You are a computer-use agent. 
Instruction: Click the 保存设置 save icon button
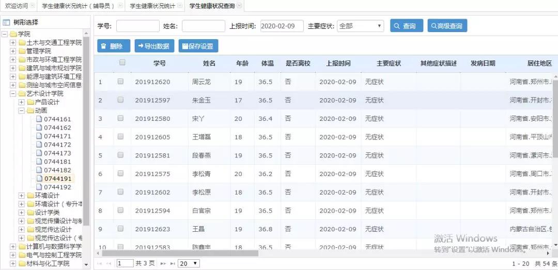coord(198,46)
